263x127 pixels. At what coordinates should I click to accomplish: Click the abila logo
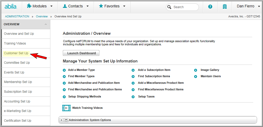(11, 7)
